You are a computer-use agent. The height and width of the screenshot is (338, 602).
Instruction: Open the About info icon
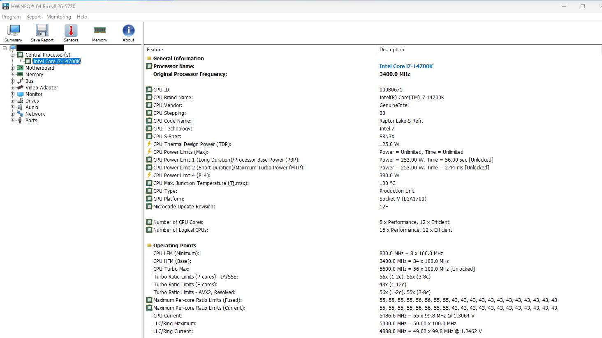[128, 31]
